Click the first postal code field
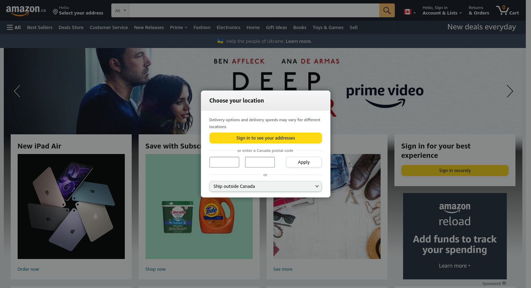 pos(224,162)
